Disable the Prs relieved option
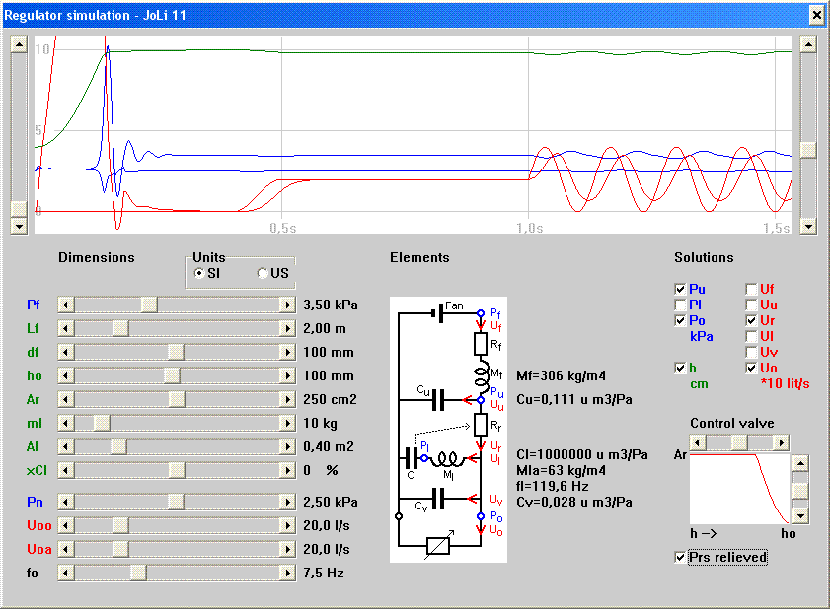Screen dimensions: 830x609 (679, 557)
